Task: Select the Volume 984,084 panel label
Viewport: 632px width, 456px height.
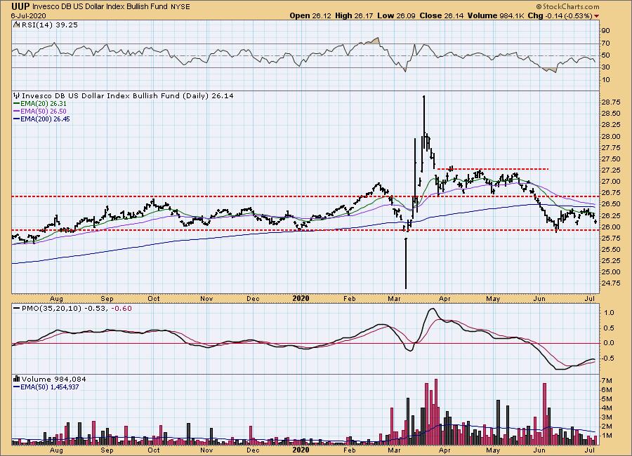Action: (53, 379)
